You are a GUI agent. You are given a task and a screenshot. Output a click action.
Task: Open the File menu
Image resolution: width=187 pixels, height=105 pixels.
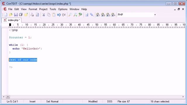pos(10,9)
